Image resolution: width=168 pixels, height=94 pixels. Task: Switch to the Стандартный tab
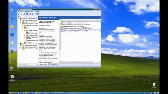(53, 64)
